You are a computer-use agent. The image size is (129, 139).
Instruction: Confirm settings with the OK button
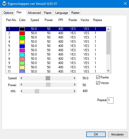tap(96, 134)
